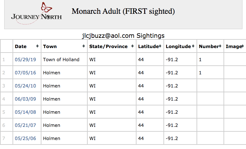Click Image column sort arrows
The width and height of the screenshot is (246, 149).
(x=242, y=46)
